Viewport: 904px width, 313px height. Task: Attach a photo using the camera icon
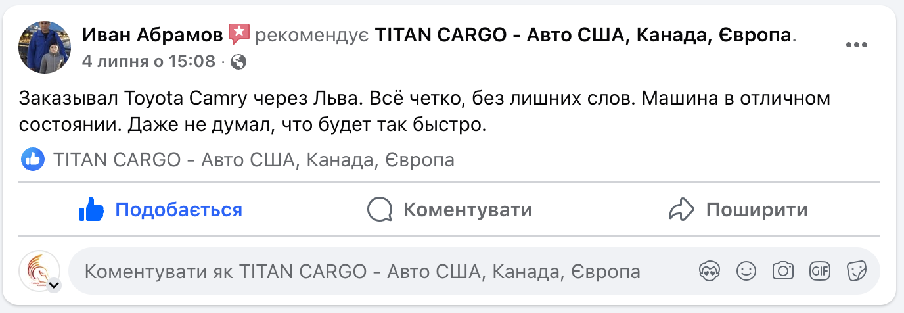click(x=782, y=270)
